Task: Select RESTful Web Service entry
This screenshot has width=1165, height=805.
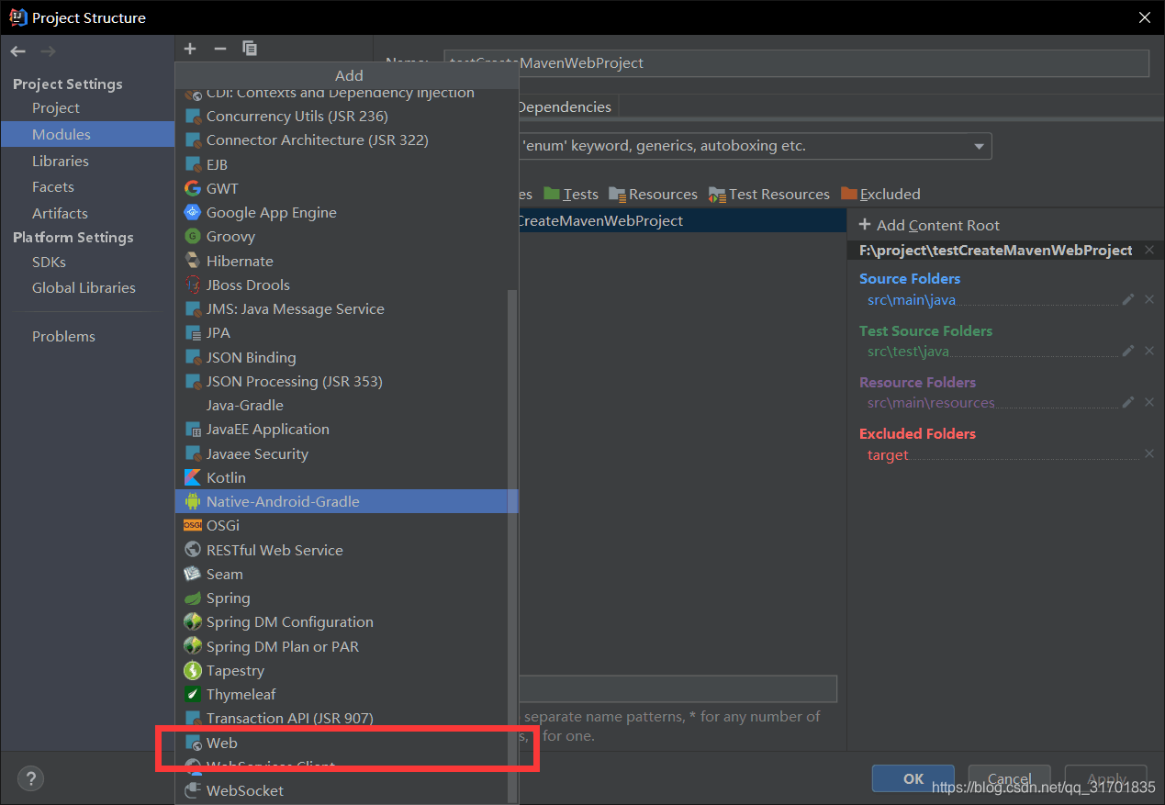Action: (x=346, y=550)
